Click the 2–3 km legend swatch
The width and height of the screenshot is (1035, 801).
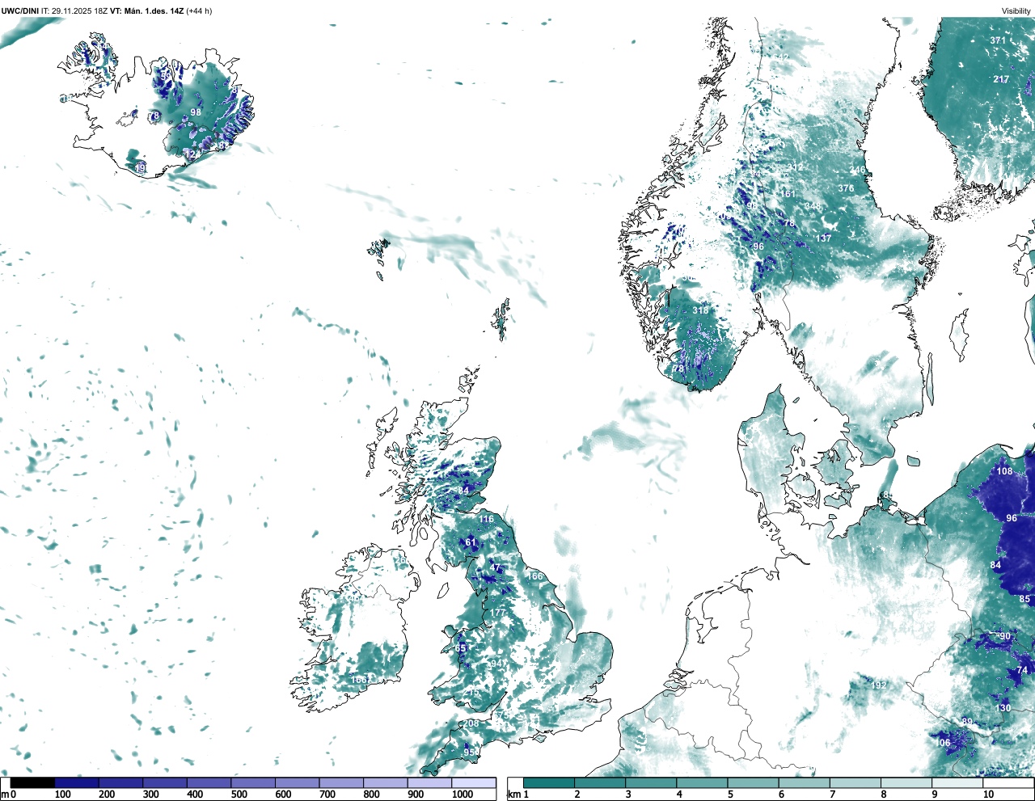600,783
